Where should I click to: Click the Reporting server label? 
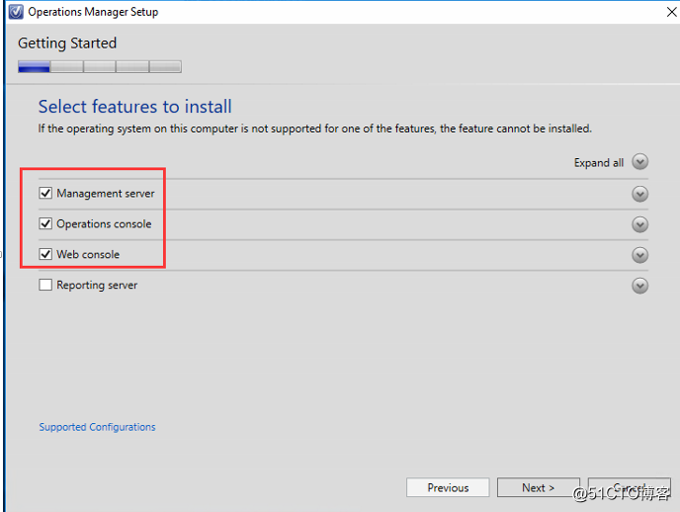(97, 286)
